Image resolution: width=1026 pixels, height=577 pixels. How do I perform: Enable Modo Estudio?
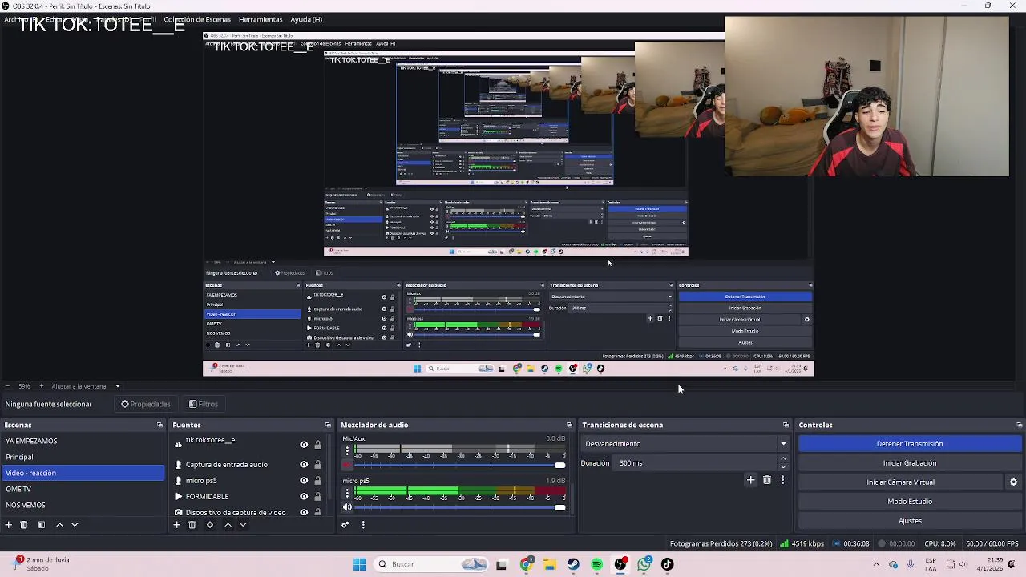pyautogui.click(x=910, y=502)
